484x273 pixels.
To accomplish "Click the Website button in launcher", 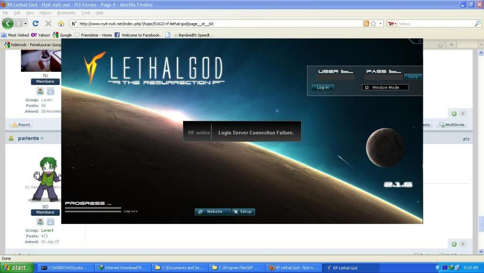I will pos(213,212).
